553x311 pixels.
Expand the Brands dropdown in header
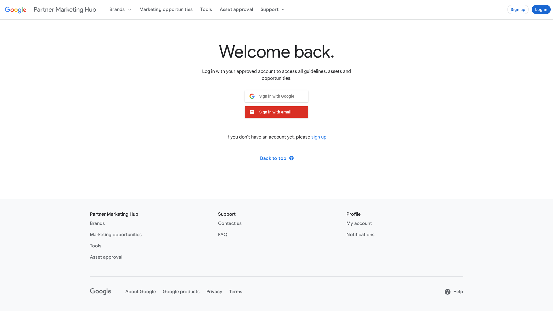click(120, 10)
